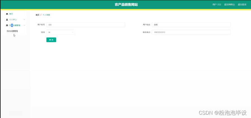Select the 联系电话 phone number field

pos(191,32)
